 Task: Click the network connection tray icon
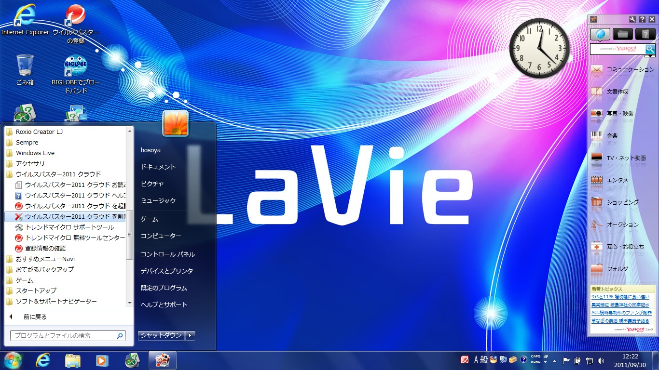(x=589, y=360)
